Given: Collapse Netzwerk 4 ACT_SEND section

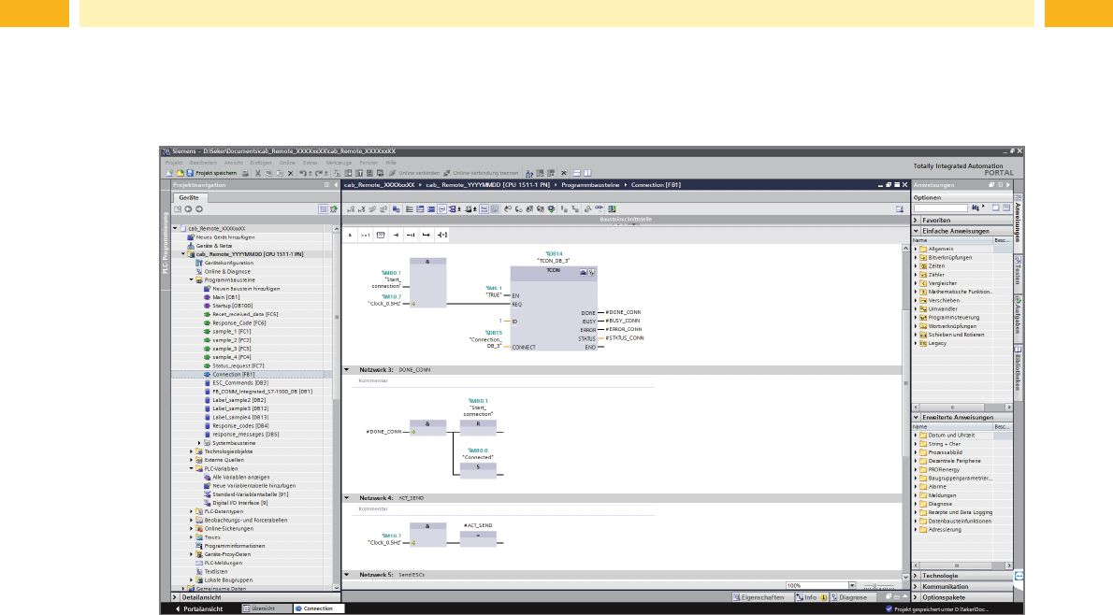Looking at the screenshot, I should pos(347,498).
